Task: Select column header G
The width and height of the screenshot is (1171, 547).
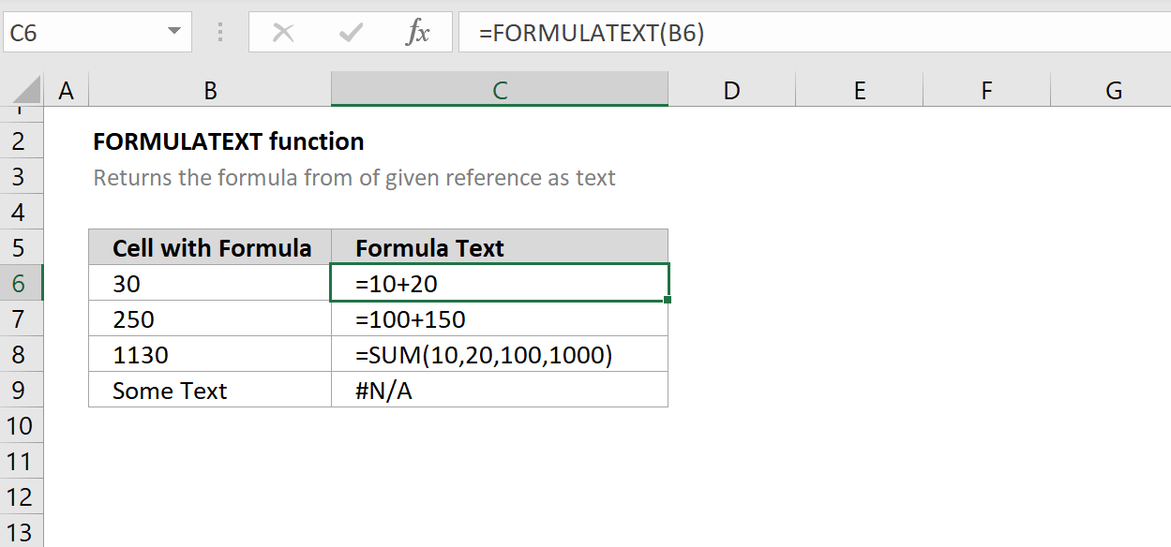Action: (x=1113, y=89)
